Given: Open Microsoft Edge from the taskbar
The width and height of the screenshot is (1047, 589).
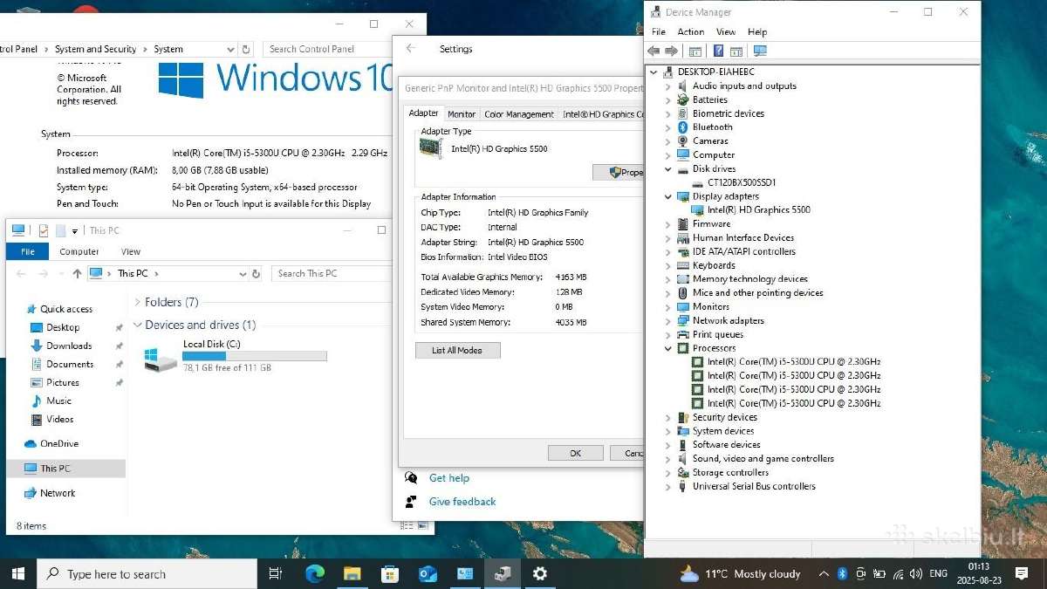Looking at the screenshot, I should click(314, 573).
